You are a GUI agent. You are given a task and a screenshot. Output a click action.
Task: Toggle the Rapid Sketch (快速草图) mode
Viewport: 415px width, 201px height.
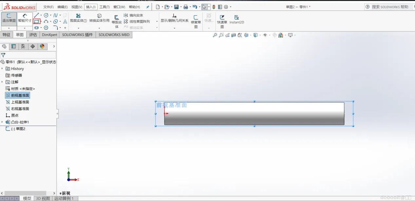click(x=222, y=19)
